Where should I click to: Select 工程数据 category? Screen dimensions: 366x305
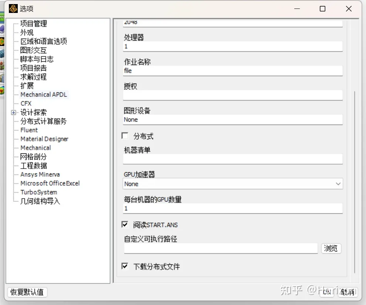click(x=34, y=166)
